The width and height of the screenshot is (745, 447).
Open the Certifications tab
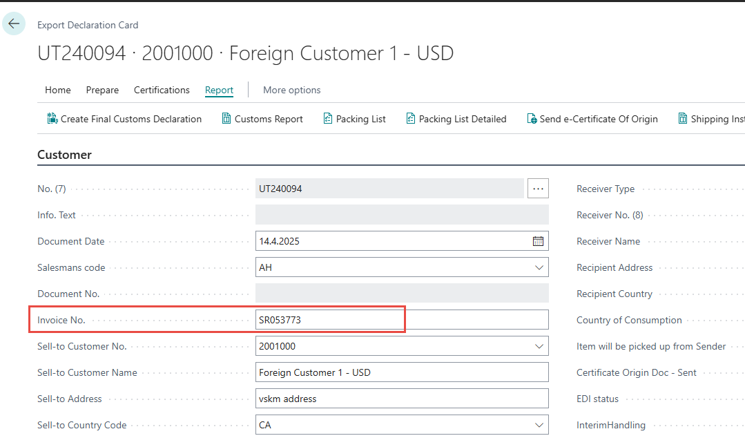point(162,90)
